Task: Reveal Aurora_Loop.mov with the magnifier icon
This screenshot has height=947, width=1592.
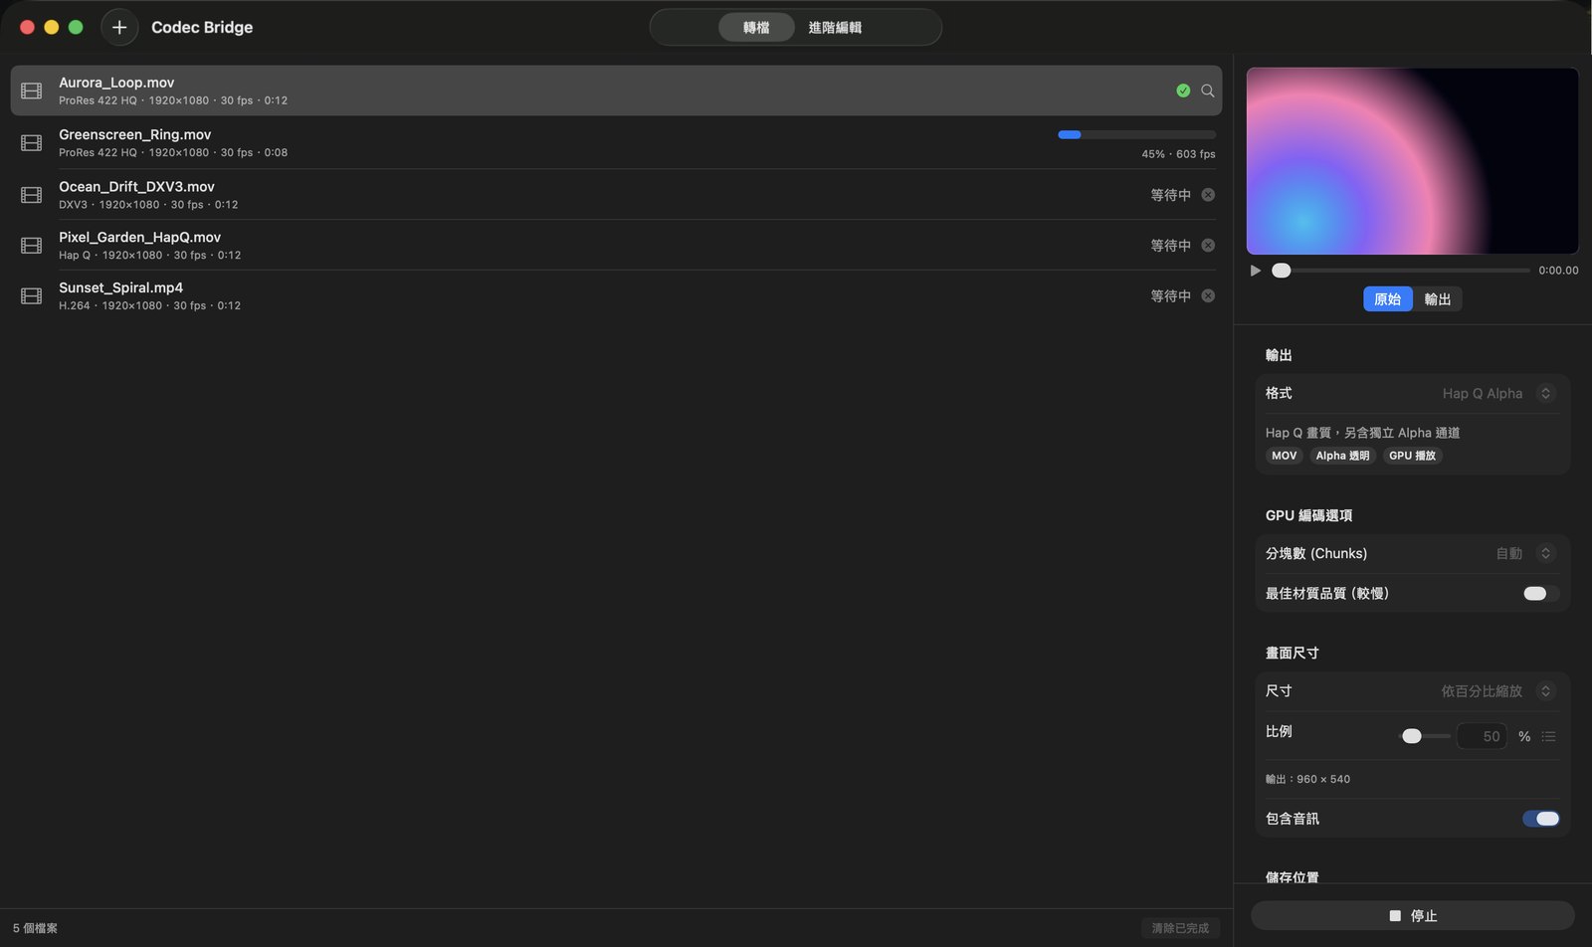Action: 1207,91
